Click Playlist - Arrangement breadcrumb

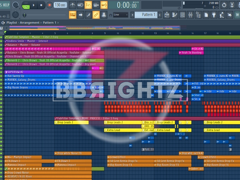pyautogui.click(x=23, y=23)
